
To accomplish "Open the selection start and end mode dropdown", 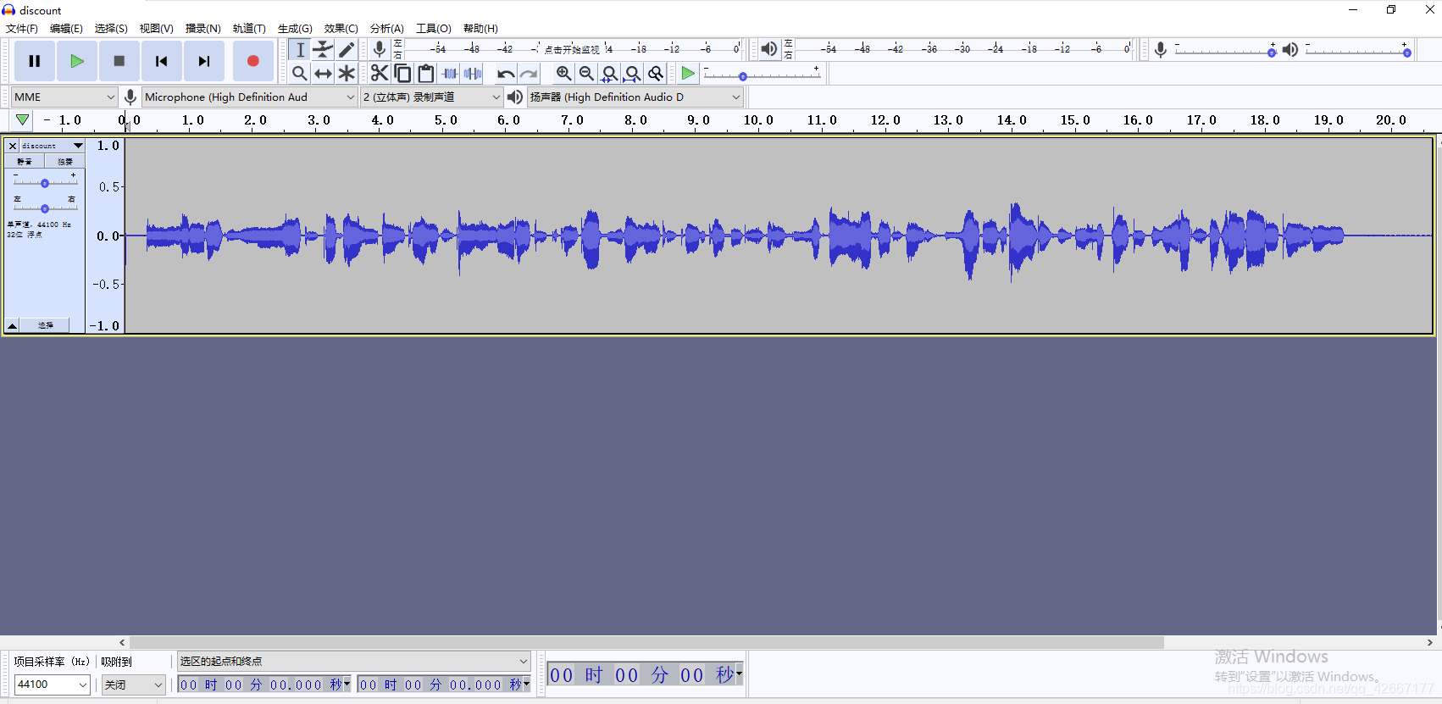I will [354, 661].
